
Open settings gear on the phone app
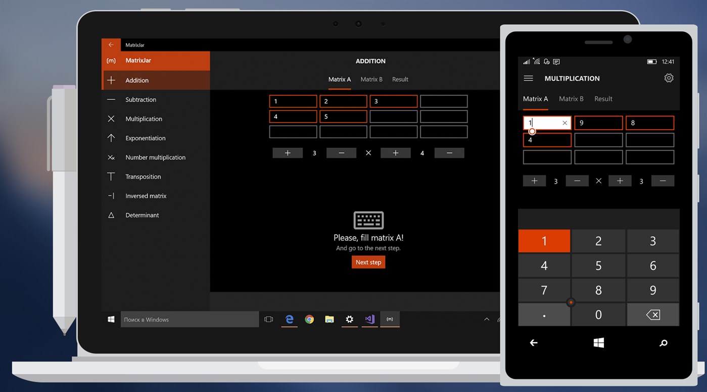(x=669, y=78)
